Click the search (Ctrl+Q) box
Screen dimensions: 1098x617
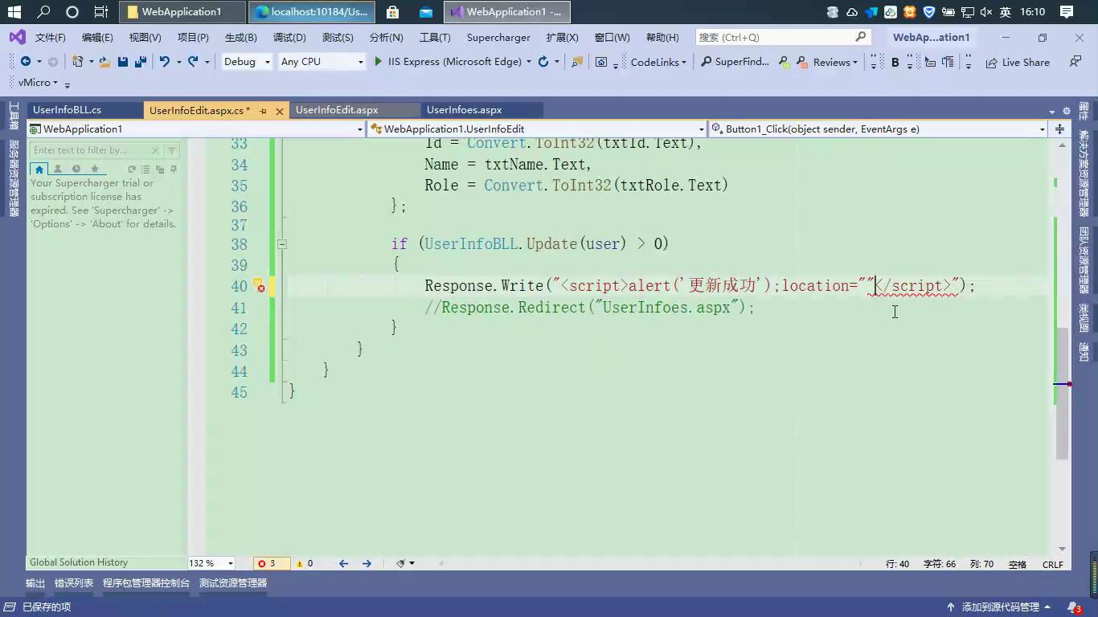pyautogui.click(x=783, y=37)
